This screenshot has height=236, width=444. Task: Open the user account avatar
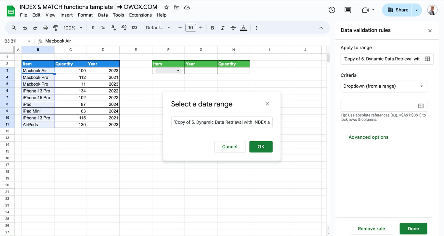[x=432, y=10]
